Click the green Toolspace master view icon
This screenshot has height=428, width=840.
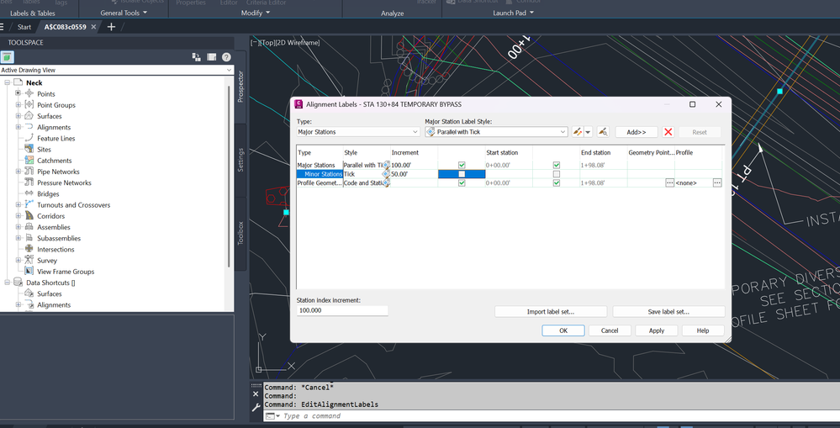pos(8,57)
